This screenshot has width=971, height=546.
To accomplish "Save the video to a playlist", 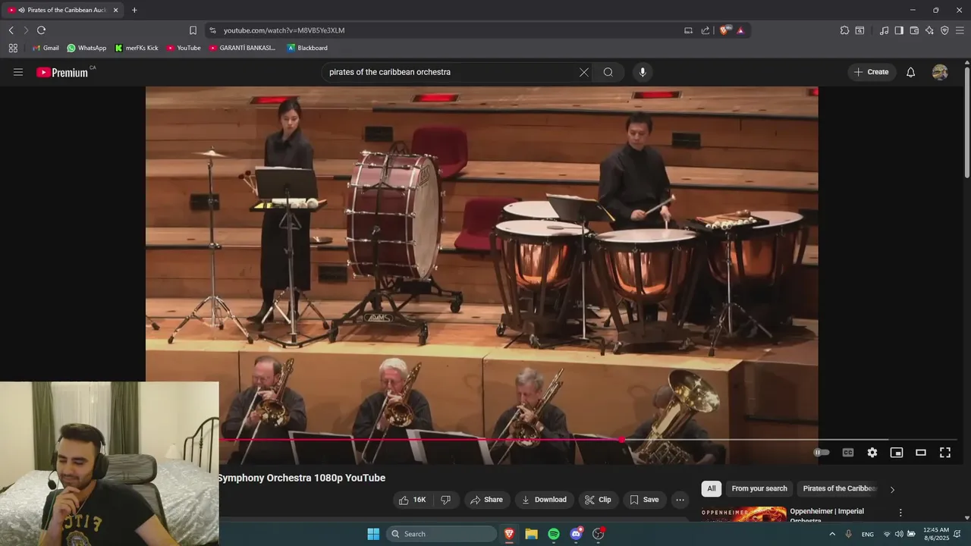I will pyautogui.click(x=644, y=500).
